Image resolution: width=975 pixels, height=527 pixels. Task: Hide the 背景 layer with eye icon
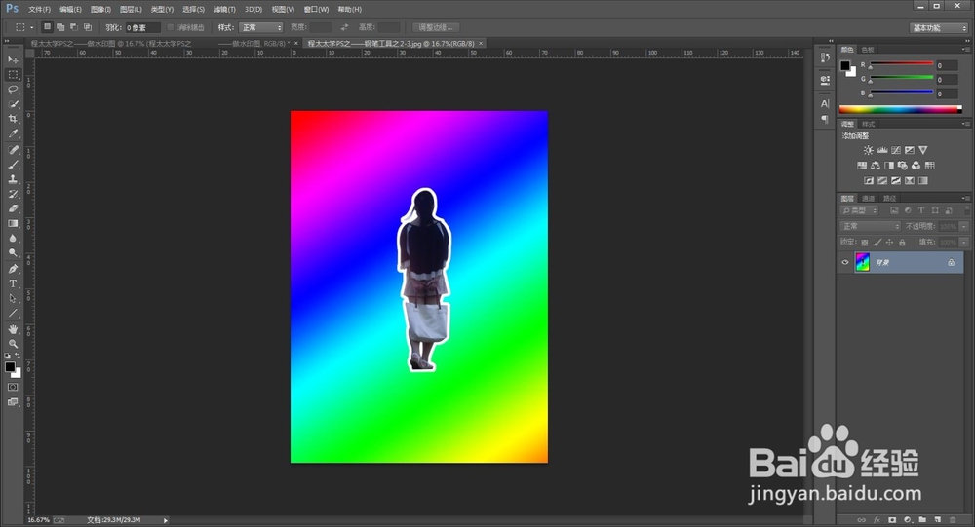click(x=845, y=263)
